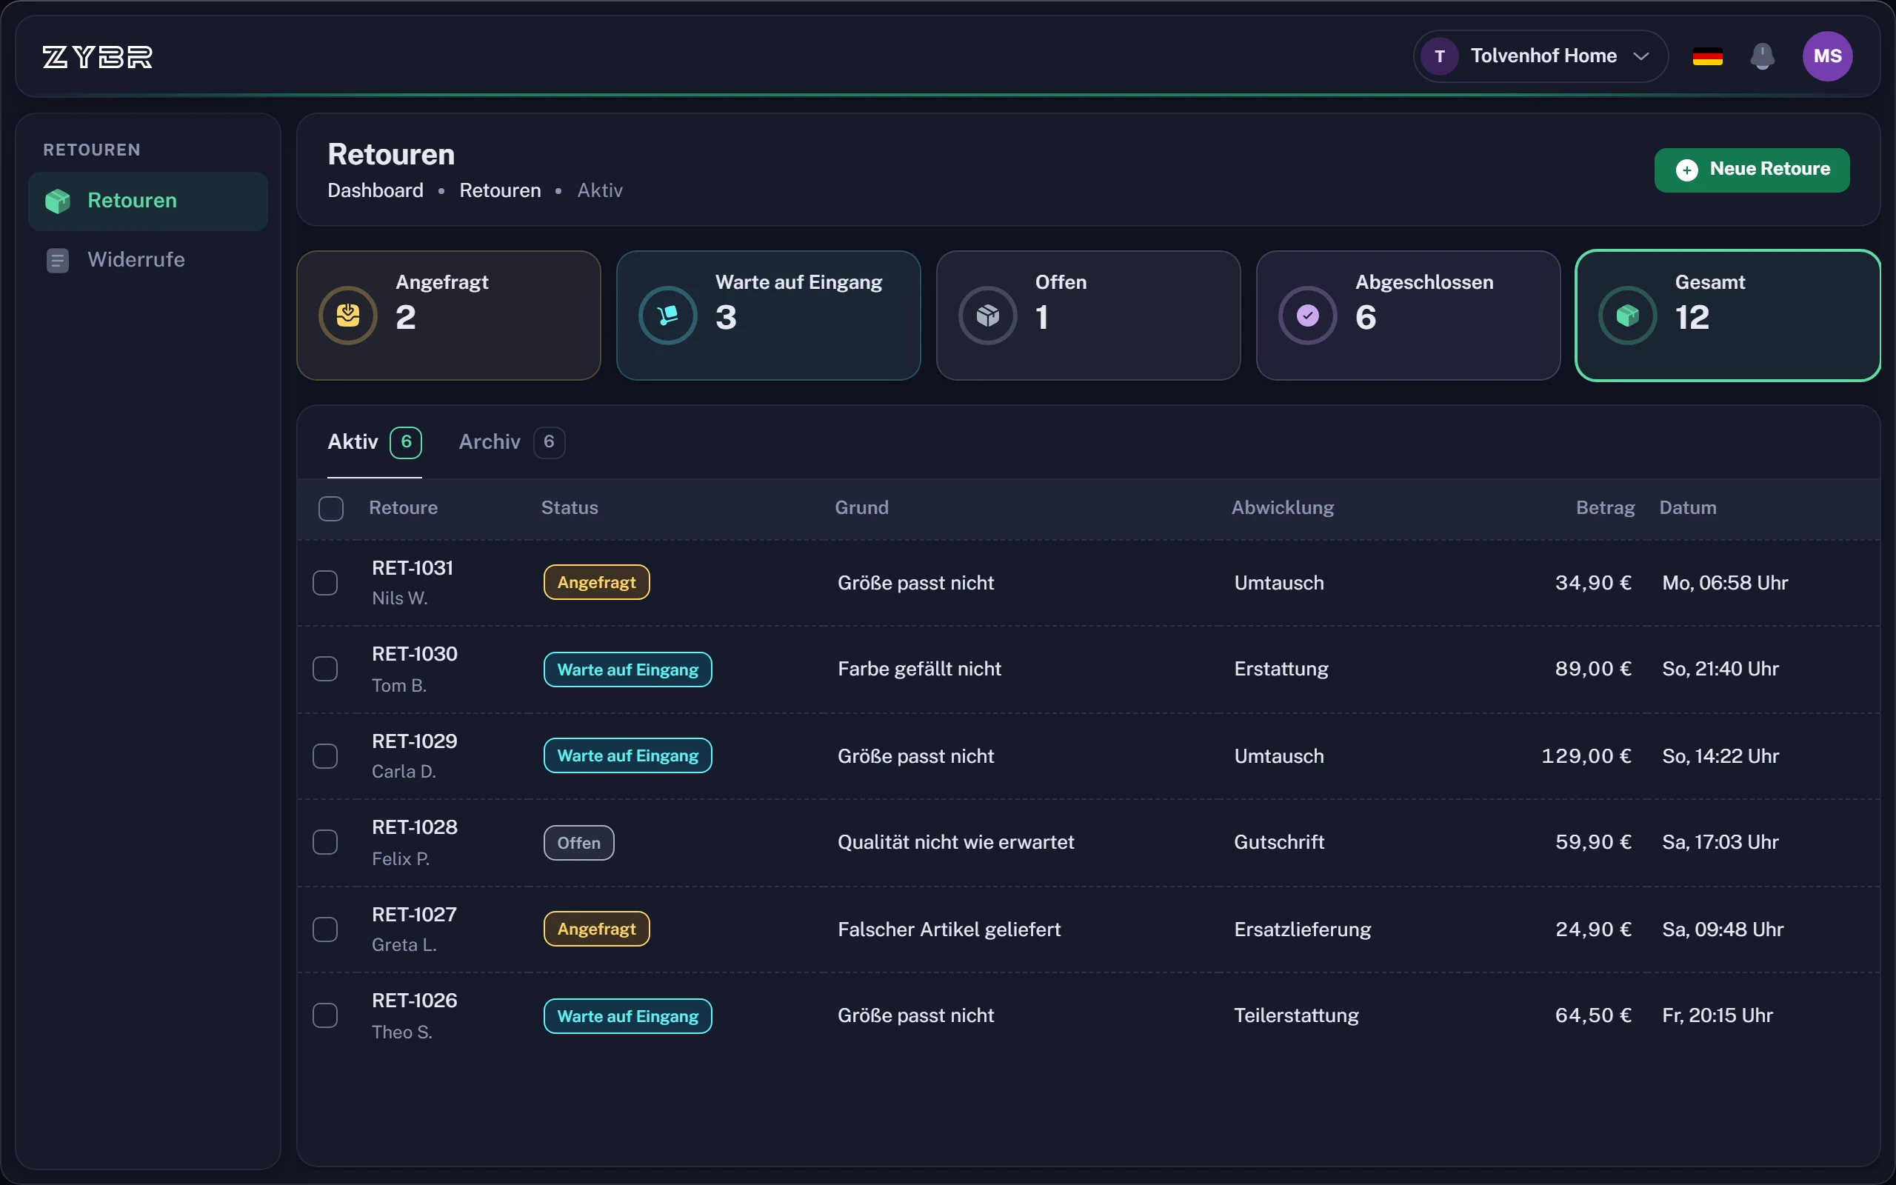This screenshot has width=1896, height=1185.
Task: Switch language via the German flag
Action: (x=1707, y=56)
